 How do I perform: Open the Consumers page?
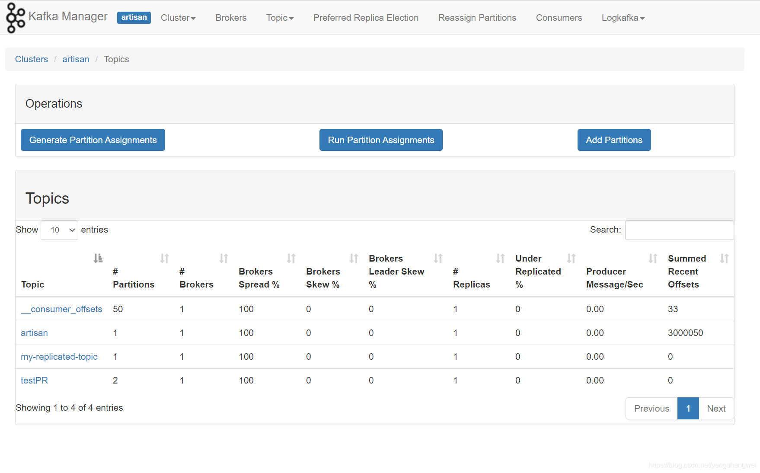(x=559, y=18)
